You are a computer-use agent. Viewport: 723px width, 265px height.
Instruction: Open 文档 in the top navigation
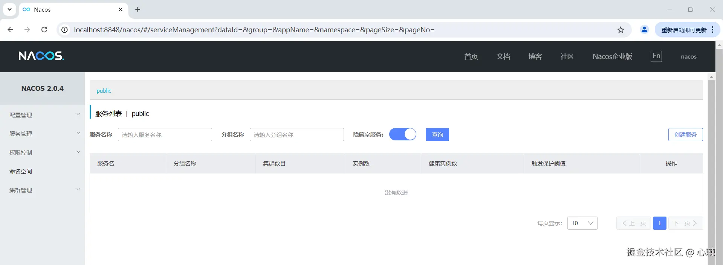pos(503,56)
